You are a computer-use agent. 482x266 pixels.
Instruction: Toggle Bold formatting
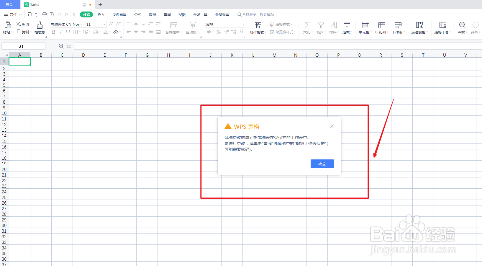[x=53, y=32]
